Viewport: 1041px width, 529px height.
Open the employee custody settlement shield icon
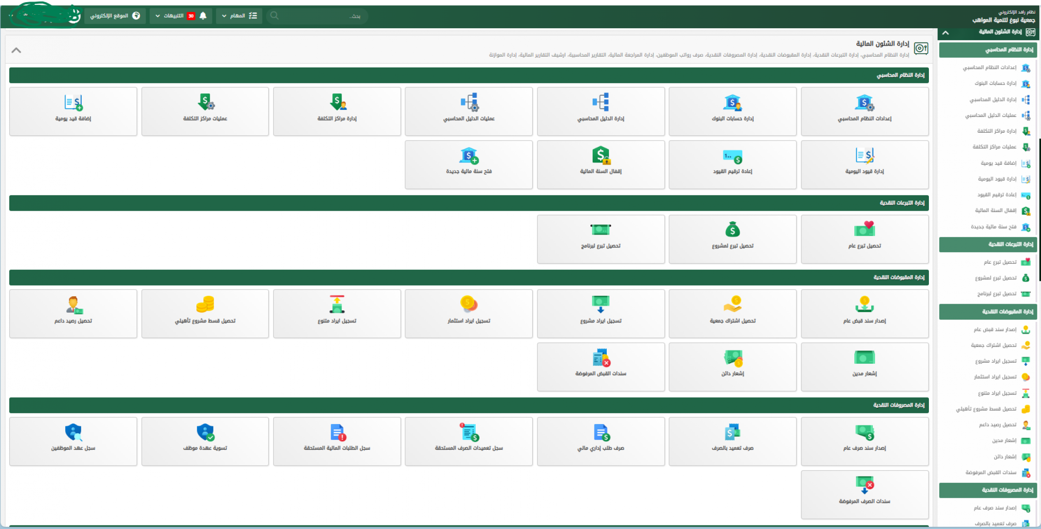pyautogui.click(x=205, y=432)
